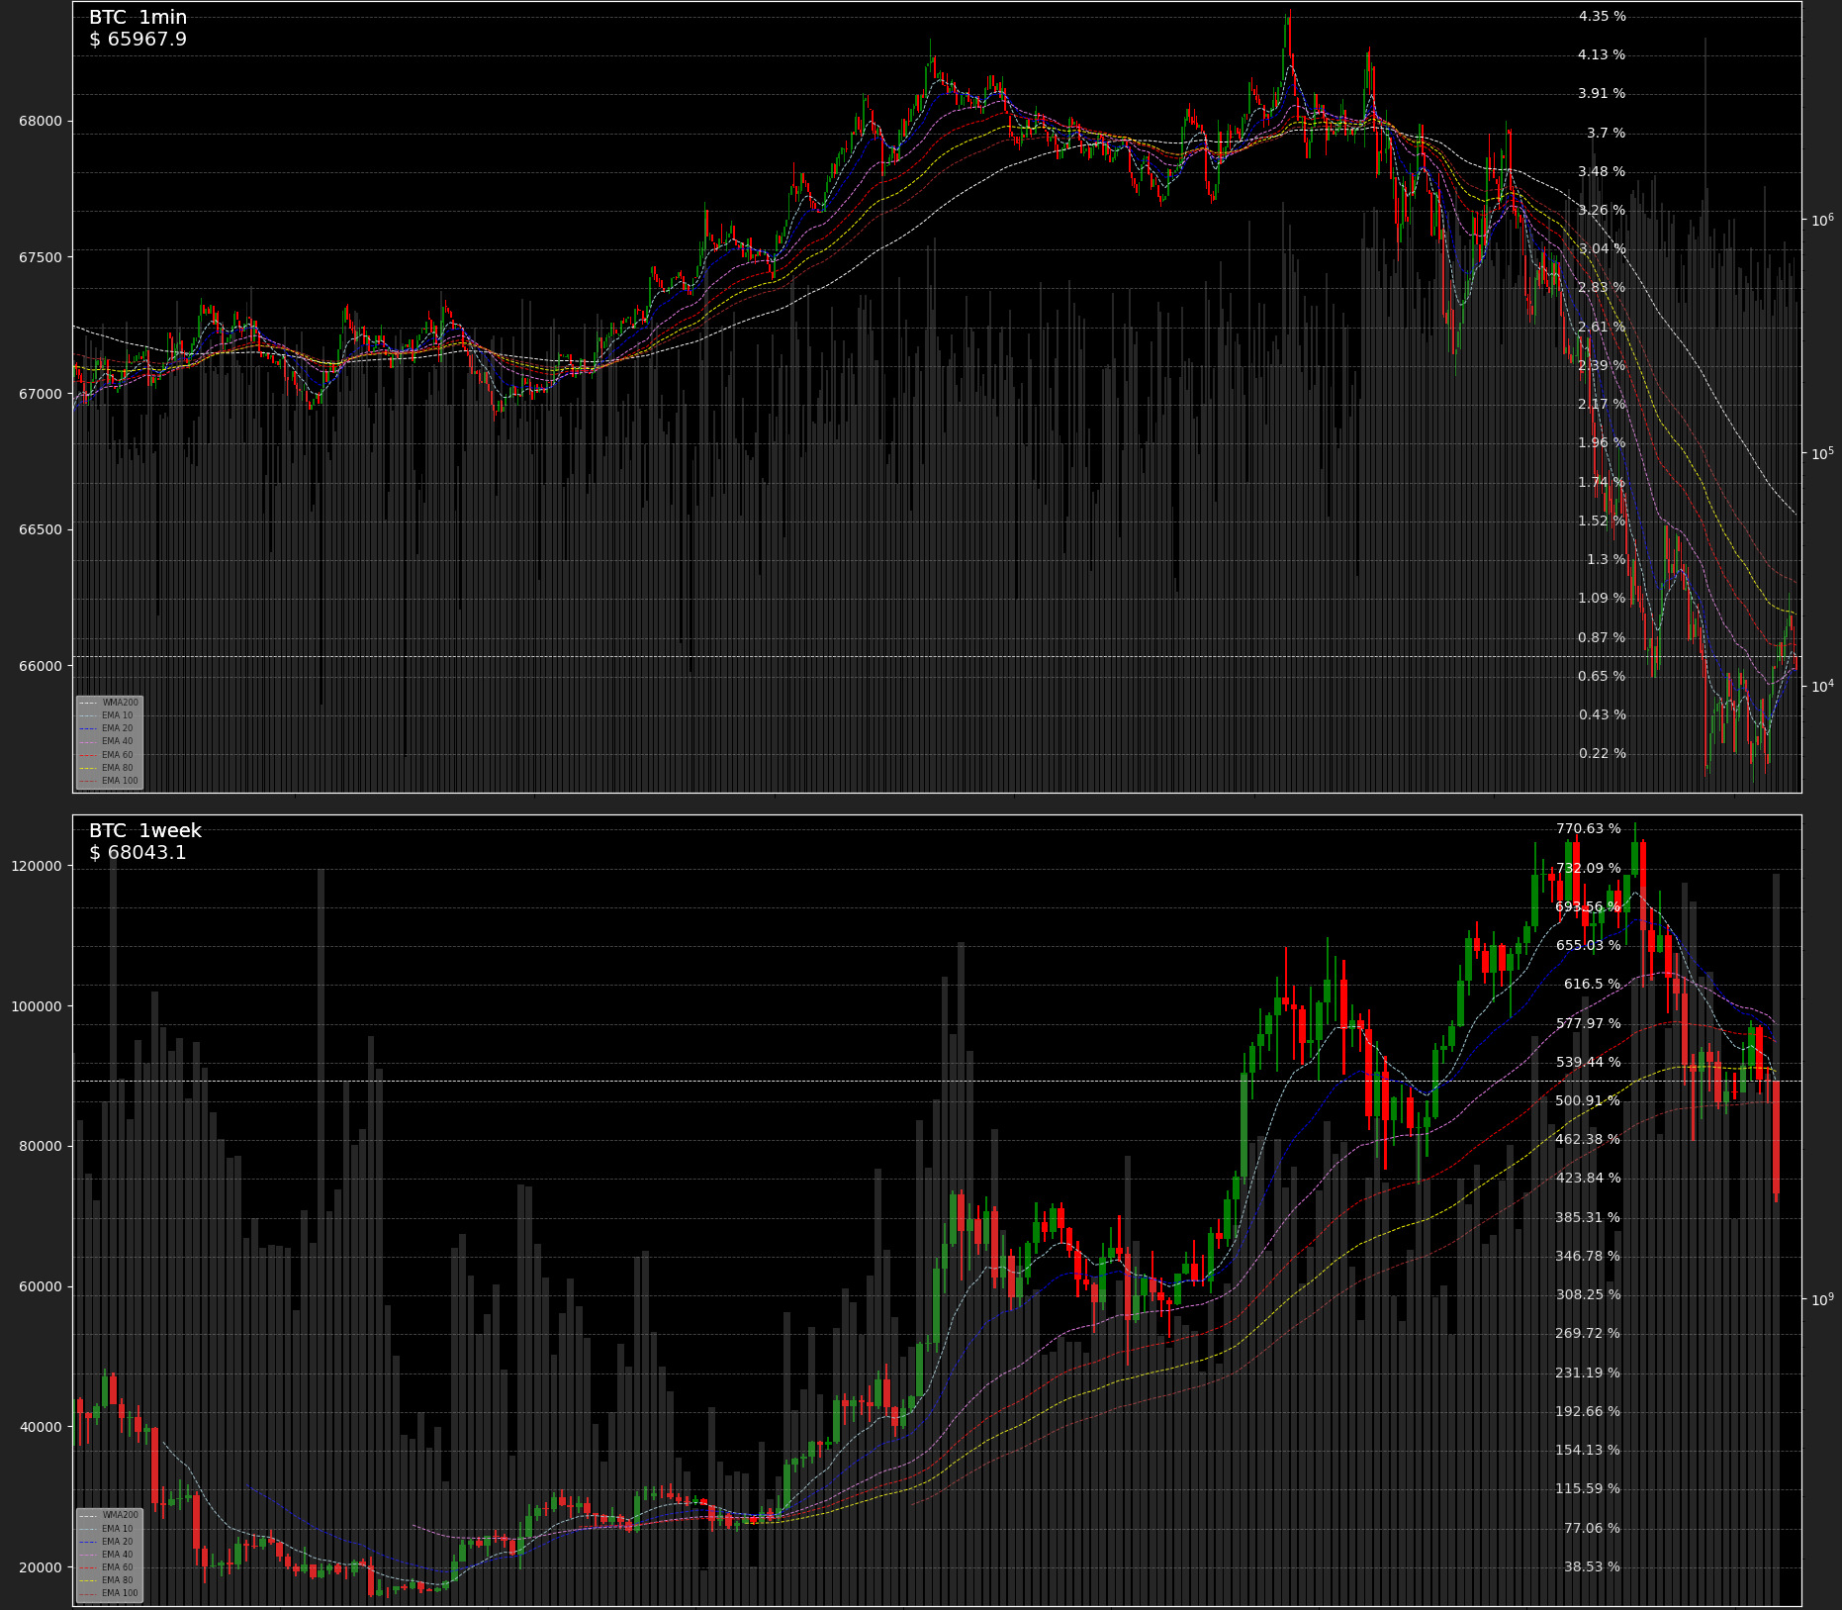Select EMA 100 entry in the 1week legend

pyautogui.click(x=120, y=1593)
